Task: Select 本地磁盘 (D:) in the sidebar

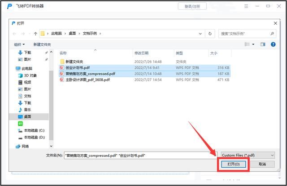Action: [x=34, y=137]
